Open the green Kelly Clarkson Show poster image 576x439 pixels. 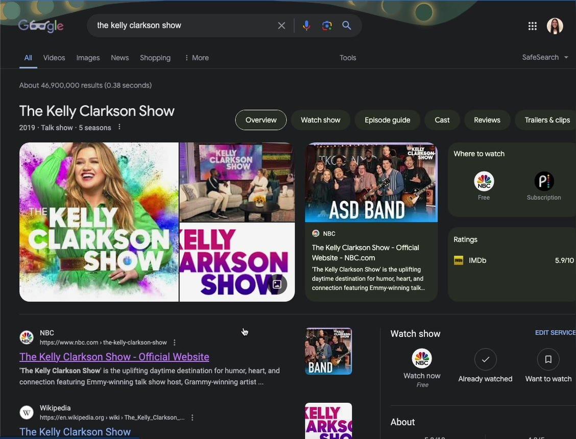click(99, 222)
